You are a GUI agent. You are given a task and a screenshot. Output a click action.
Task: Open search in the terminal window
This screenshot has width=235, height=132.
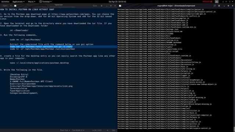(214, 6)
